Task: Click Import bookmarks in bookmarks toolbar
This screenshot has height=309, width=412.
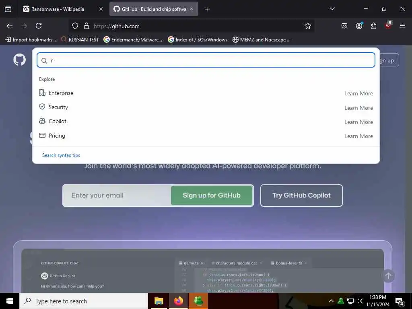Action: pyautogui.click(x=31, y=40)
